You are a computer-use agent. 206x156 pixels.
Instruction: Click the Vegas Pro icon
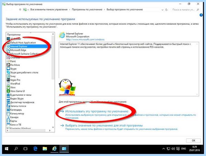[x=8, y=80]
